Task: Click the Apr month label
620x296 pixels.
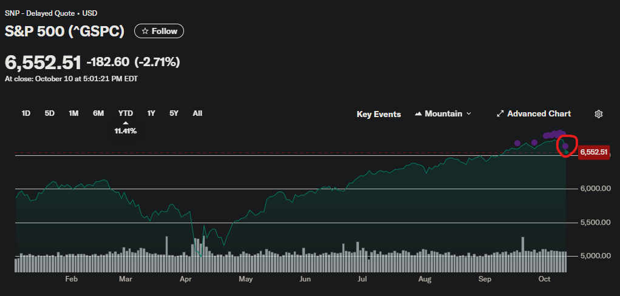Action: point(186,280)
